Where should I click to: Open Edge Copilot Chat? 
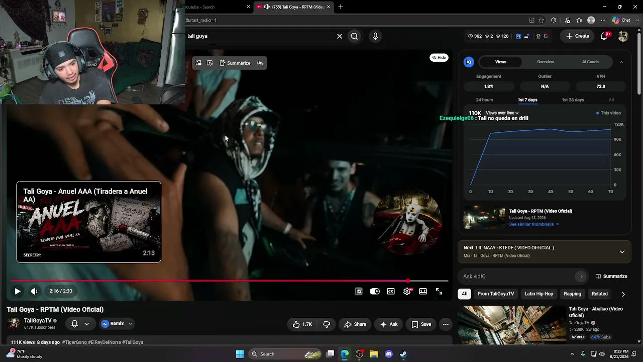(621, 20)
